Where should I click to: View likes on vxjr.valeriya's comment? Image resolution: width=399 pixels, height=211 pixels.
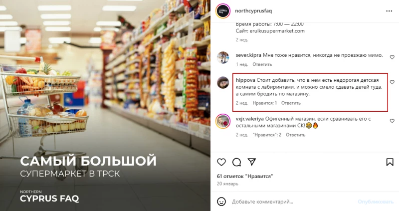coord(267,135)
